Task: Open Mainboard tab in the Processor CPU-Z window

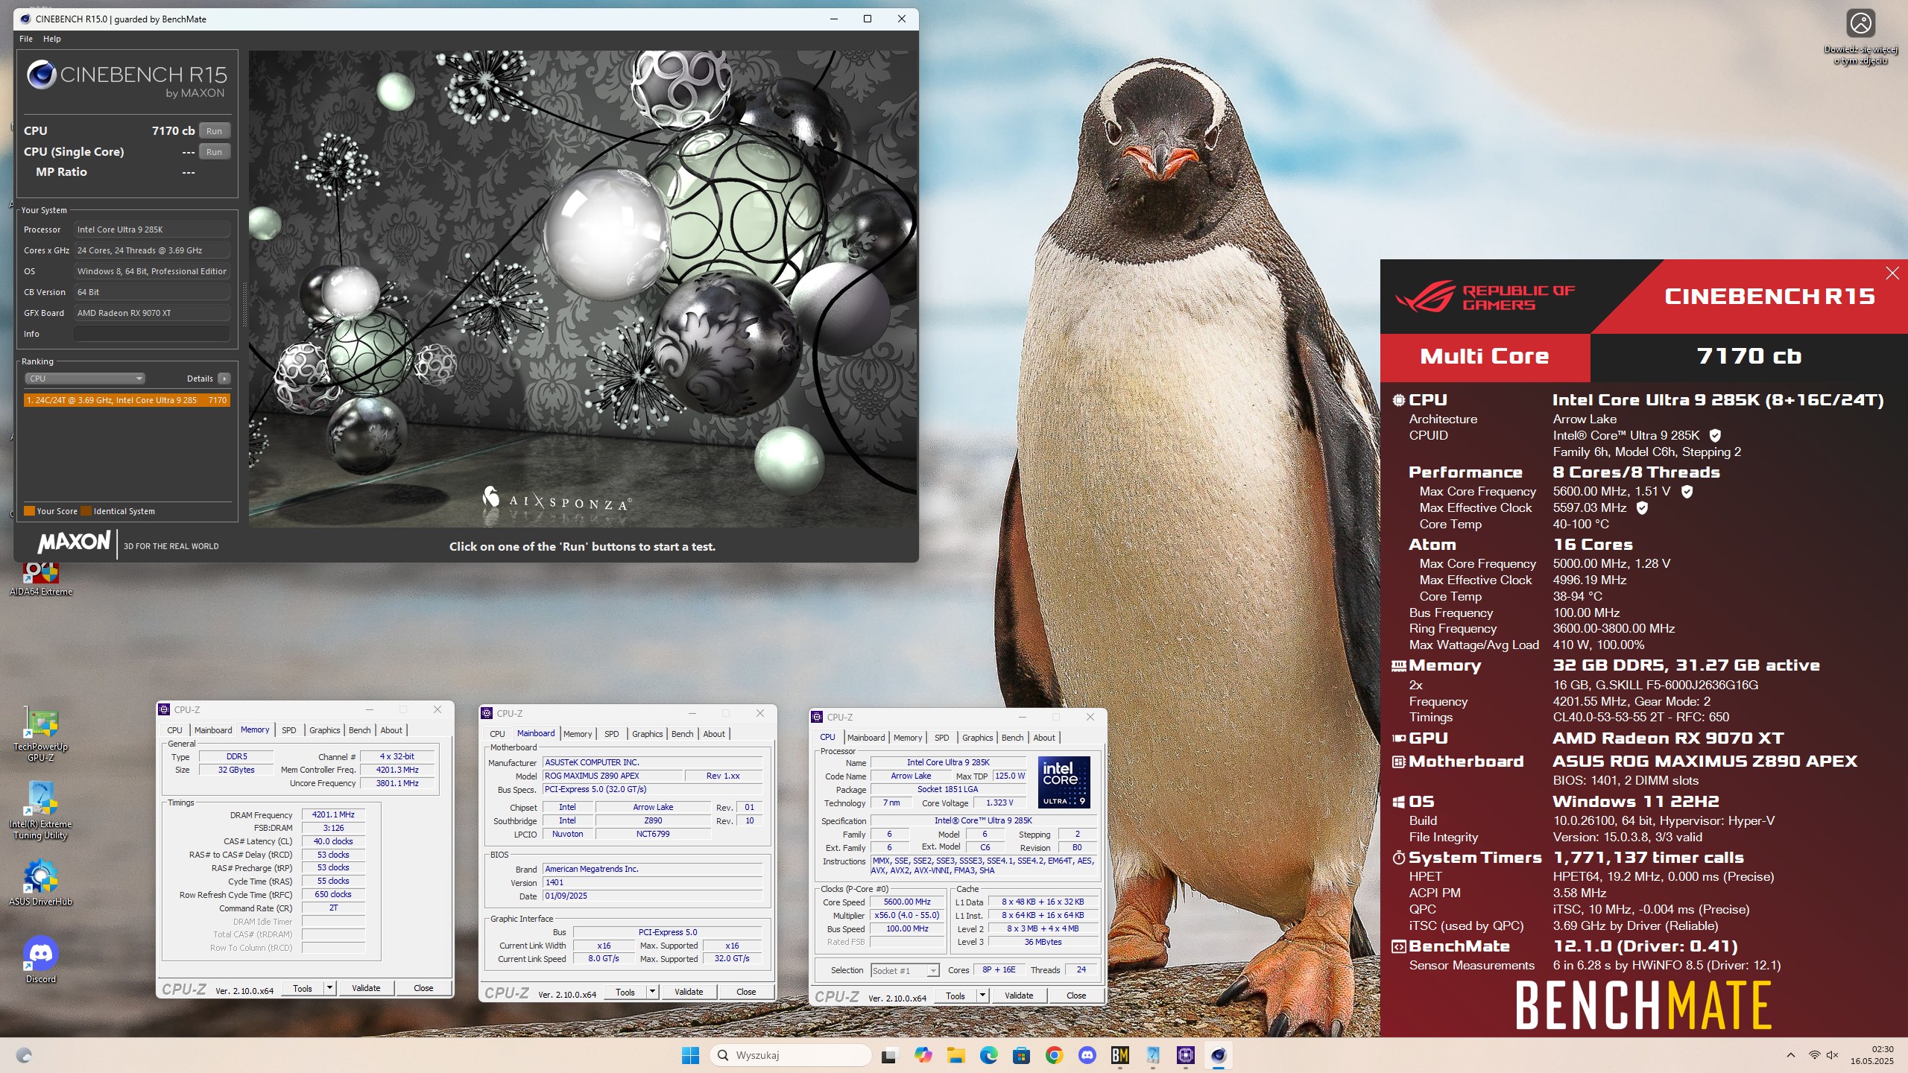Action: coord(866,738)
